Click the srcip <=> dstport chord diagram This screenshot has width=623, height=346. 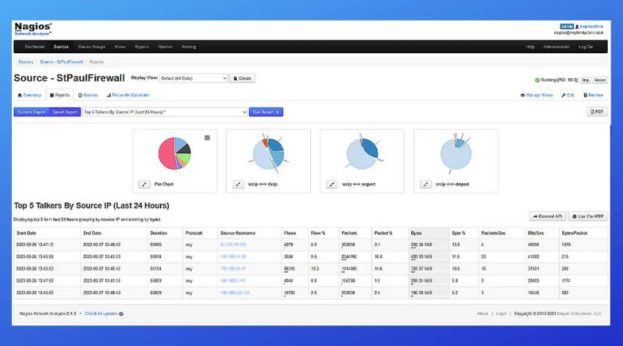(x=455, y=154)
